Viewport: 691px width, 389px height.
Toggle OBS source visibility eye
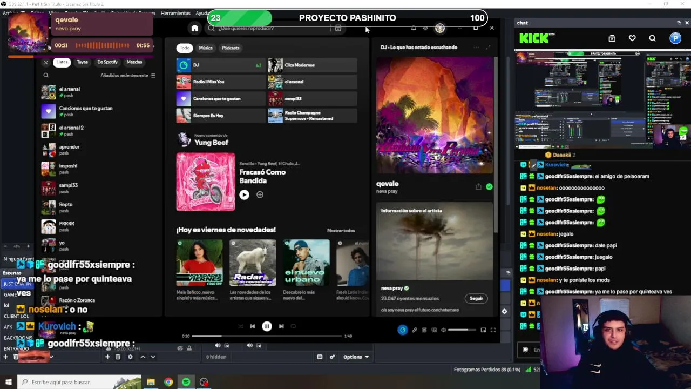pos(180,348)
